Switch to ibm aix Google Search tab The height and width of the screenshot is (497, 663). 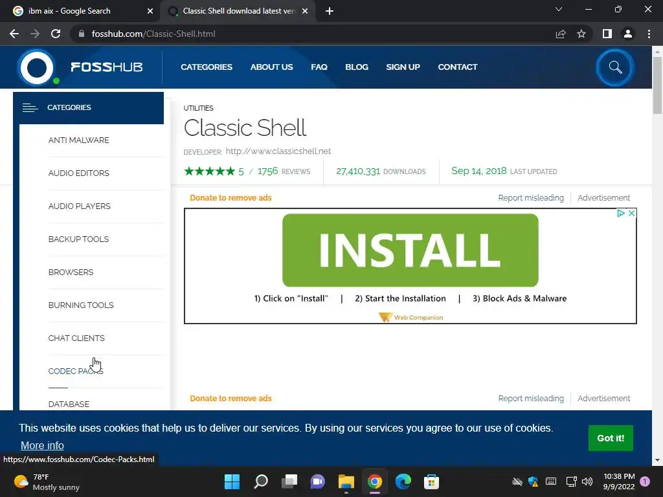pyautogui.click(x=80, y=11)
